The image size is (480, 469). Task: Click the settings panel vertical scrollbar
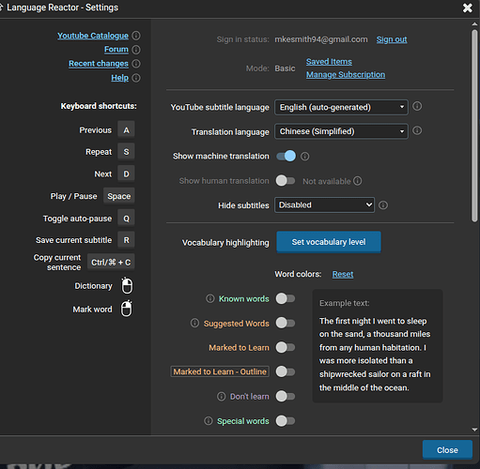474,126
